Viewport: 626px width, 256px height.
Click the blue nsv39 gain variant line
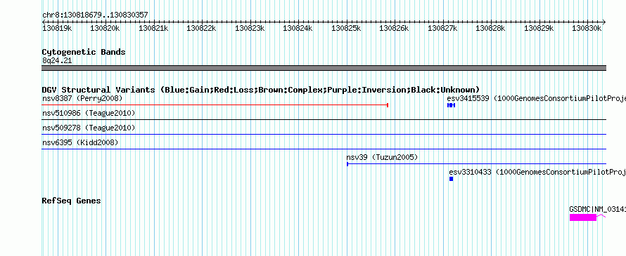476,163
